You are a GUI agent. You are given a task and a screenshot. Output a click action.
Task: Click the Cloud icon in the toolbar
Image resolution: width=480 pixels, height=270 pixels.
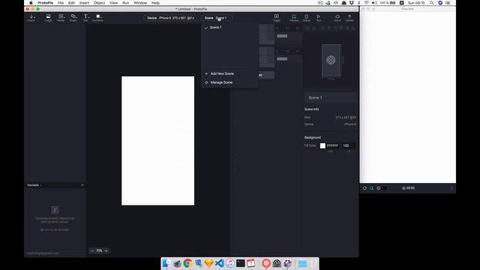[337, 18]
